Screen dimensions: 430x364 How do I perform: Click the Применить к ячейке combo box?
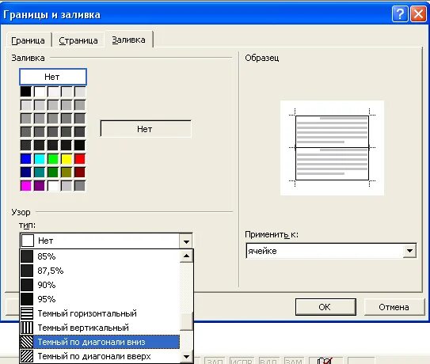331,251
